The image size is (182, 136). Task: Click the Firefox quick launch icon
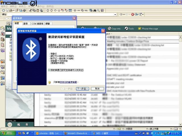(20, 133)
